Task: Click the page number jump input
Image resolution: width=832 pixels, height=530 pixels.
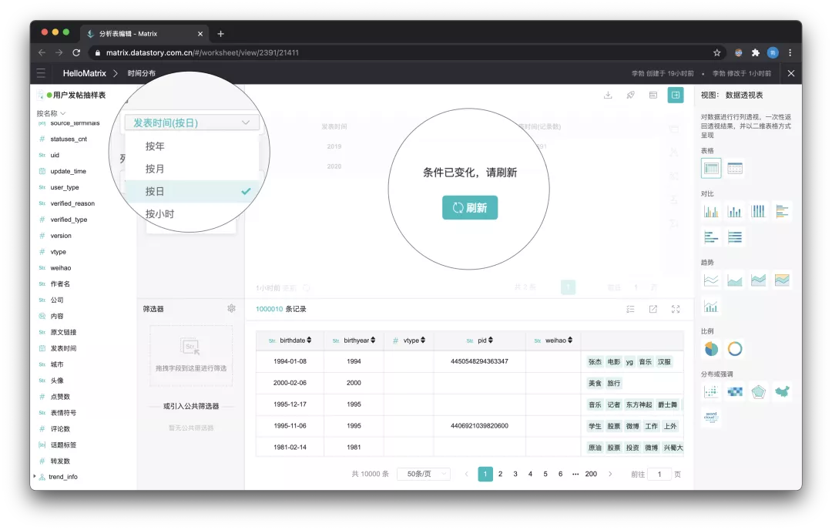Action: [659, 475]
